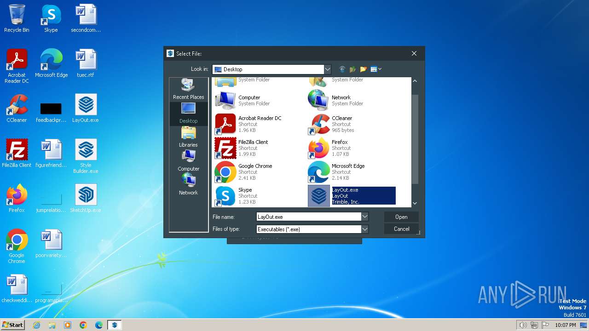Viewport: 589px width, 331px height.
Task: Select tuec.rtf desktop file
Action: 86,63
